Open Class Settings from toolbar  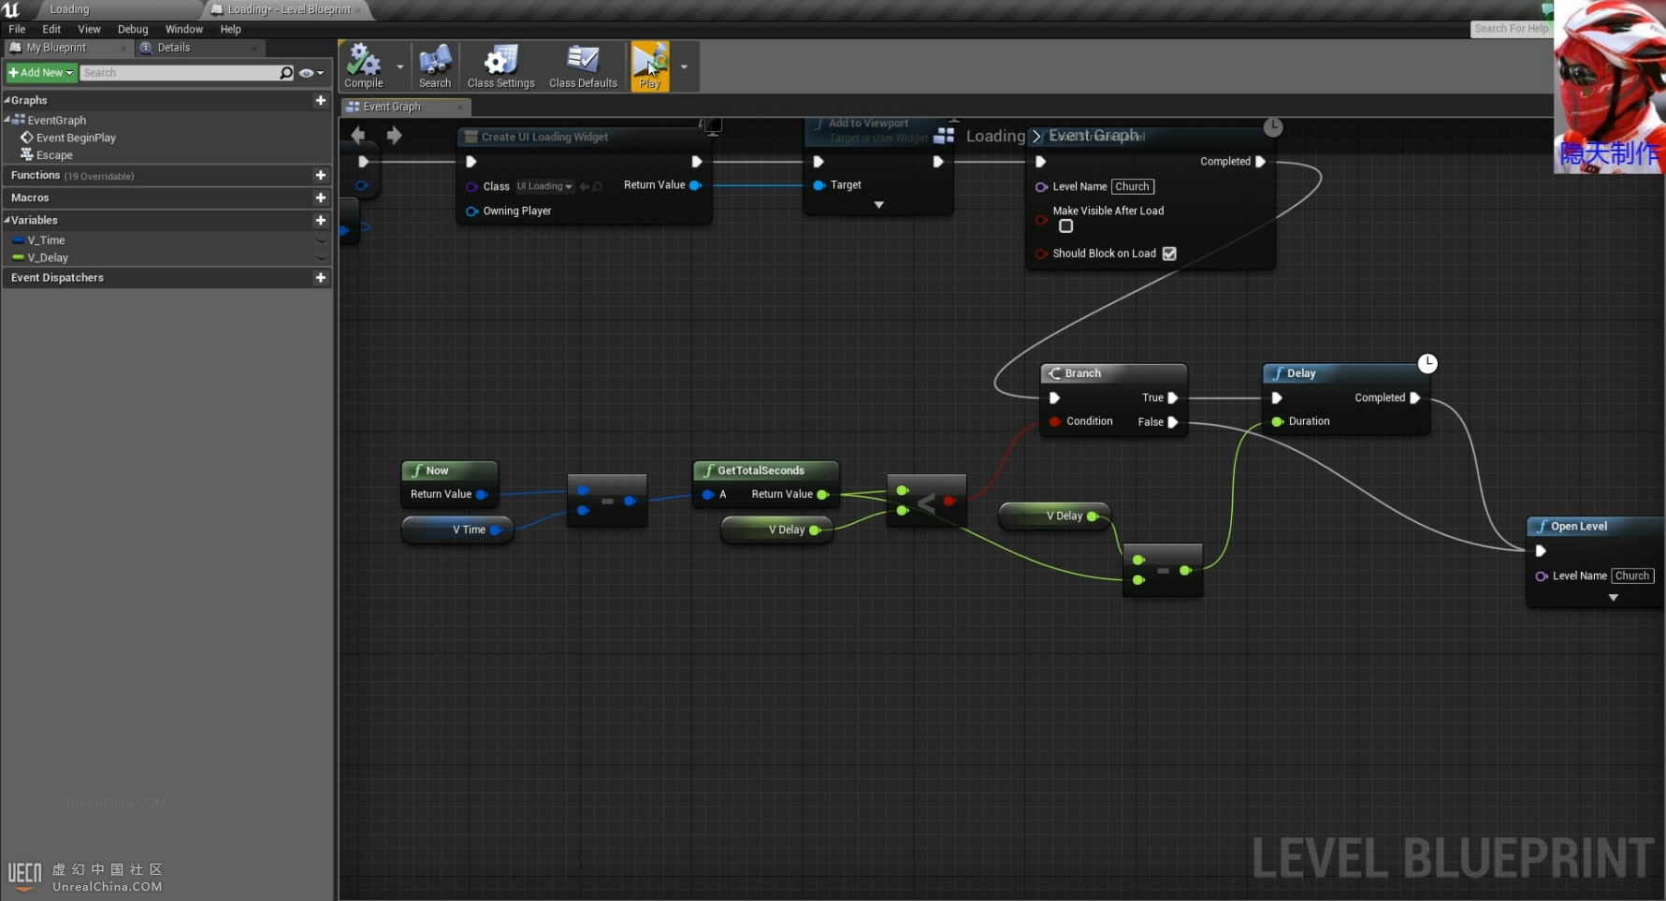[x=500, y=65]
